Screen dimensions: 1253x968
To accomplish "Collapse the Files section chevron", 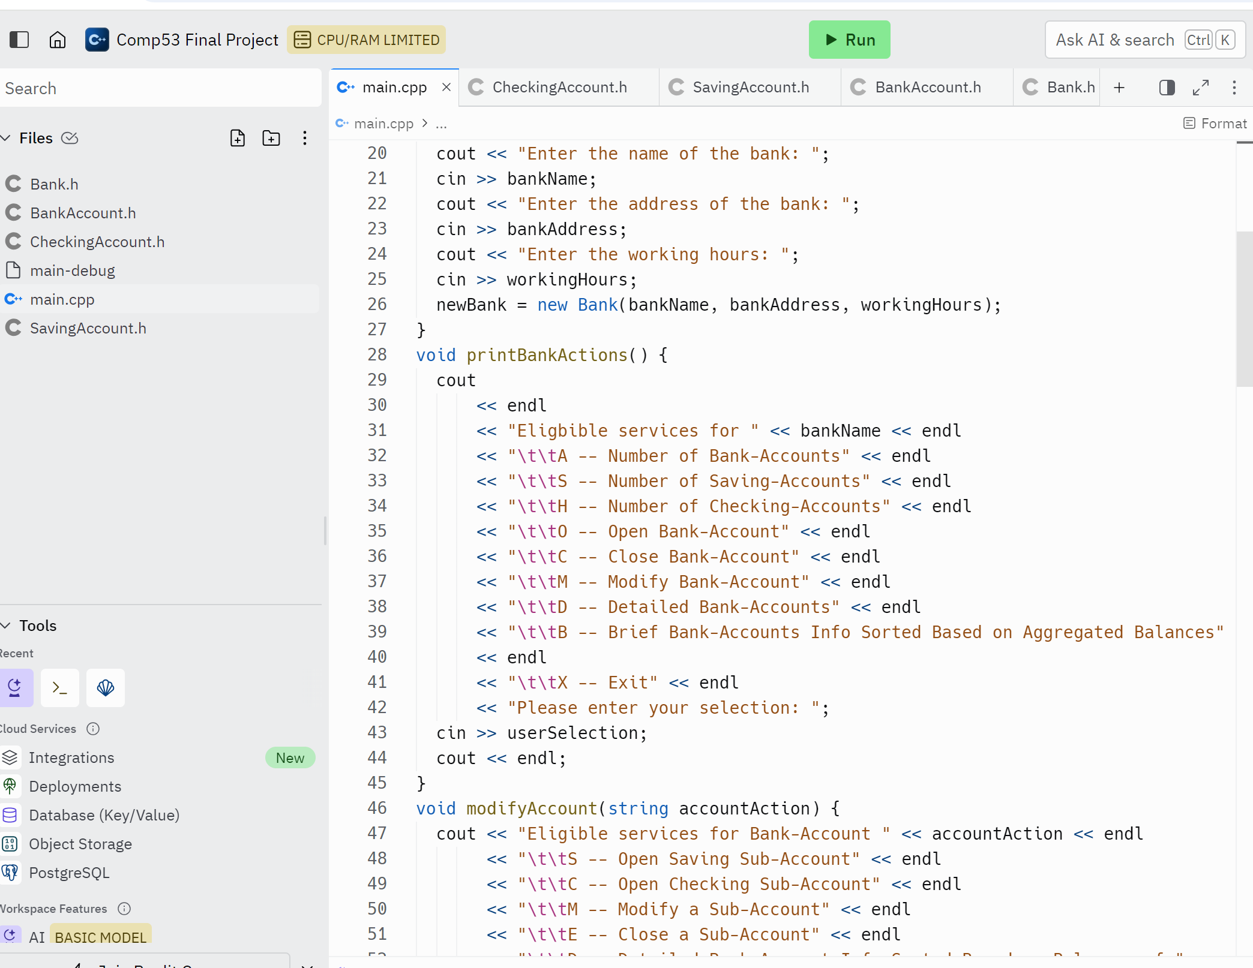I will 6,138.
